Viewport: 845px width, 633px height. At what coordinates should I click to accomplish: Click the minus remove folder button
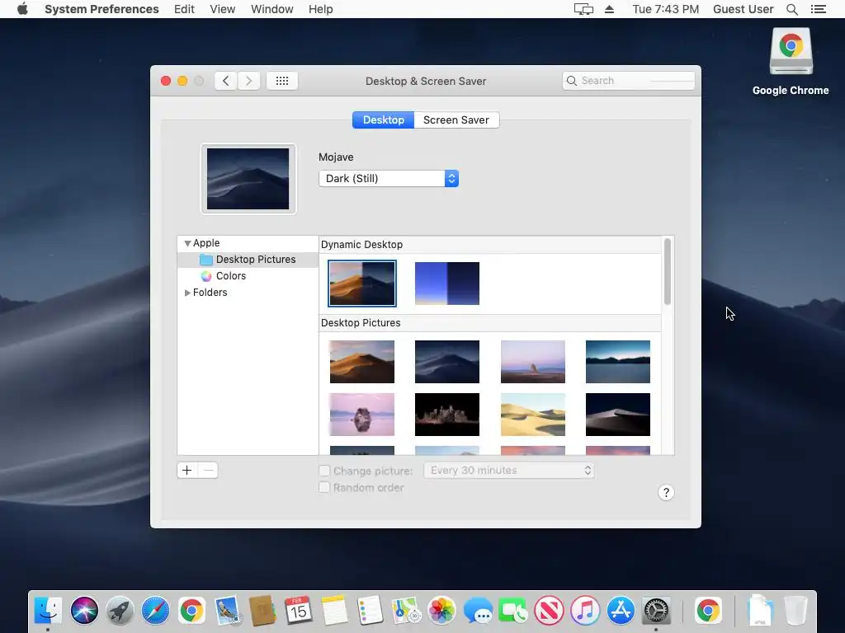tap(208, 471)
